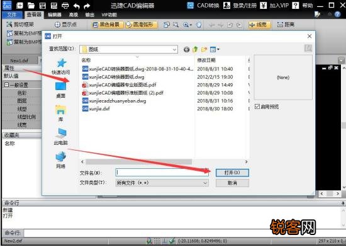The image size is (346, 247).
Task: Click the 色彩 property row
Action: pos(22,93)
